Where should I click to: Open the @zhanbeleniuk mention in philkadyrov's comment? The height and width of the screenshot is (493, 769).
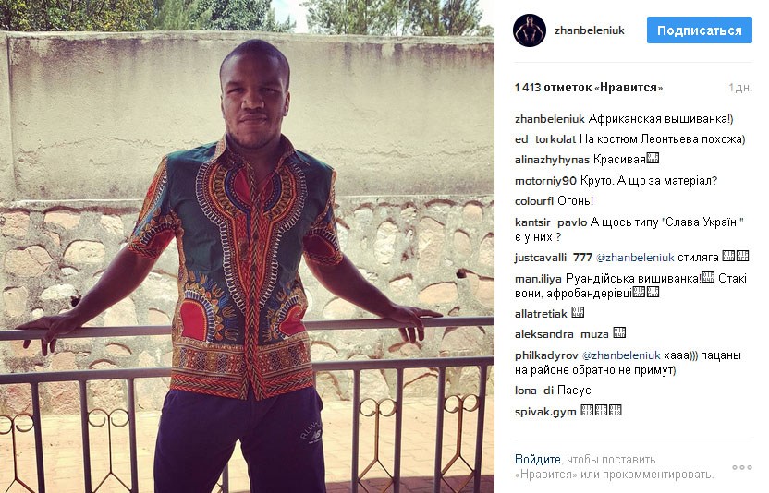tap(621, 355)
